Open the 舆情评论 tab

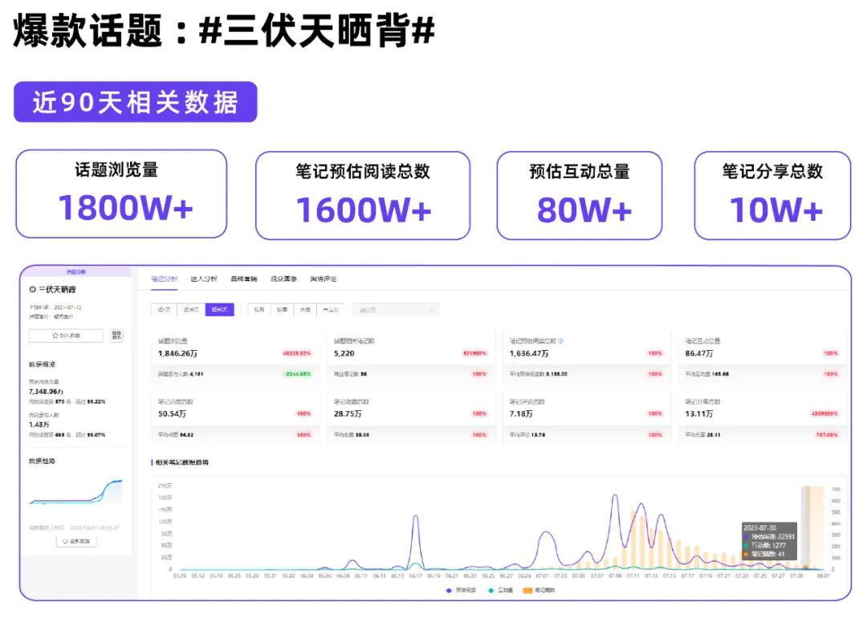pos(324,279)
